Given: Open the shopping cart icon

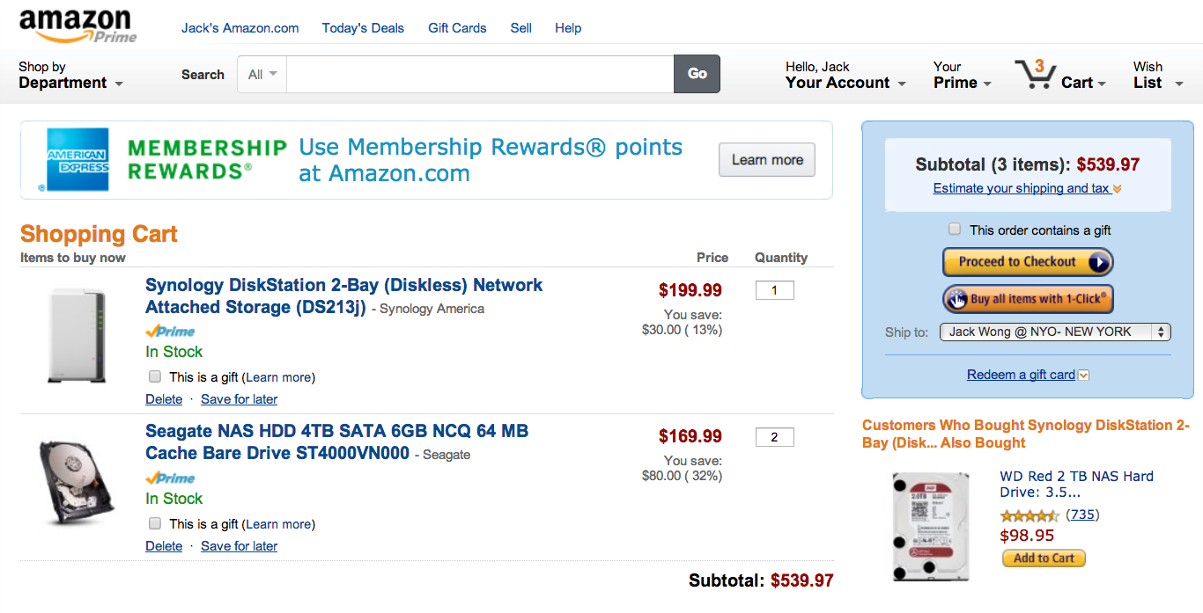Looking at the screenshot, I should (x=1034, y=74).
